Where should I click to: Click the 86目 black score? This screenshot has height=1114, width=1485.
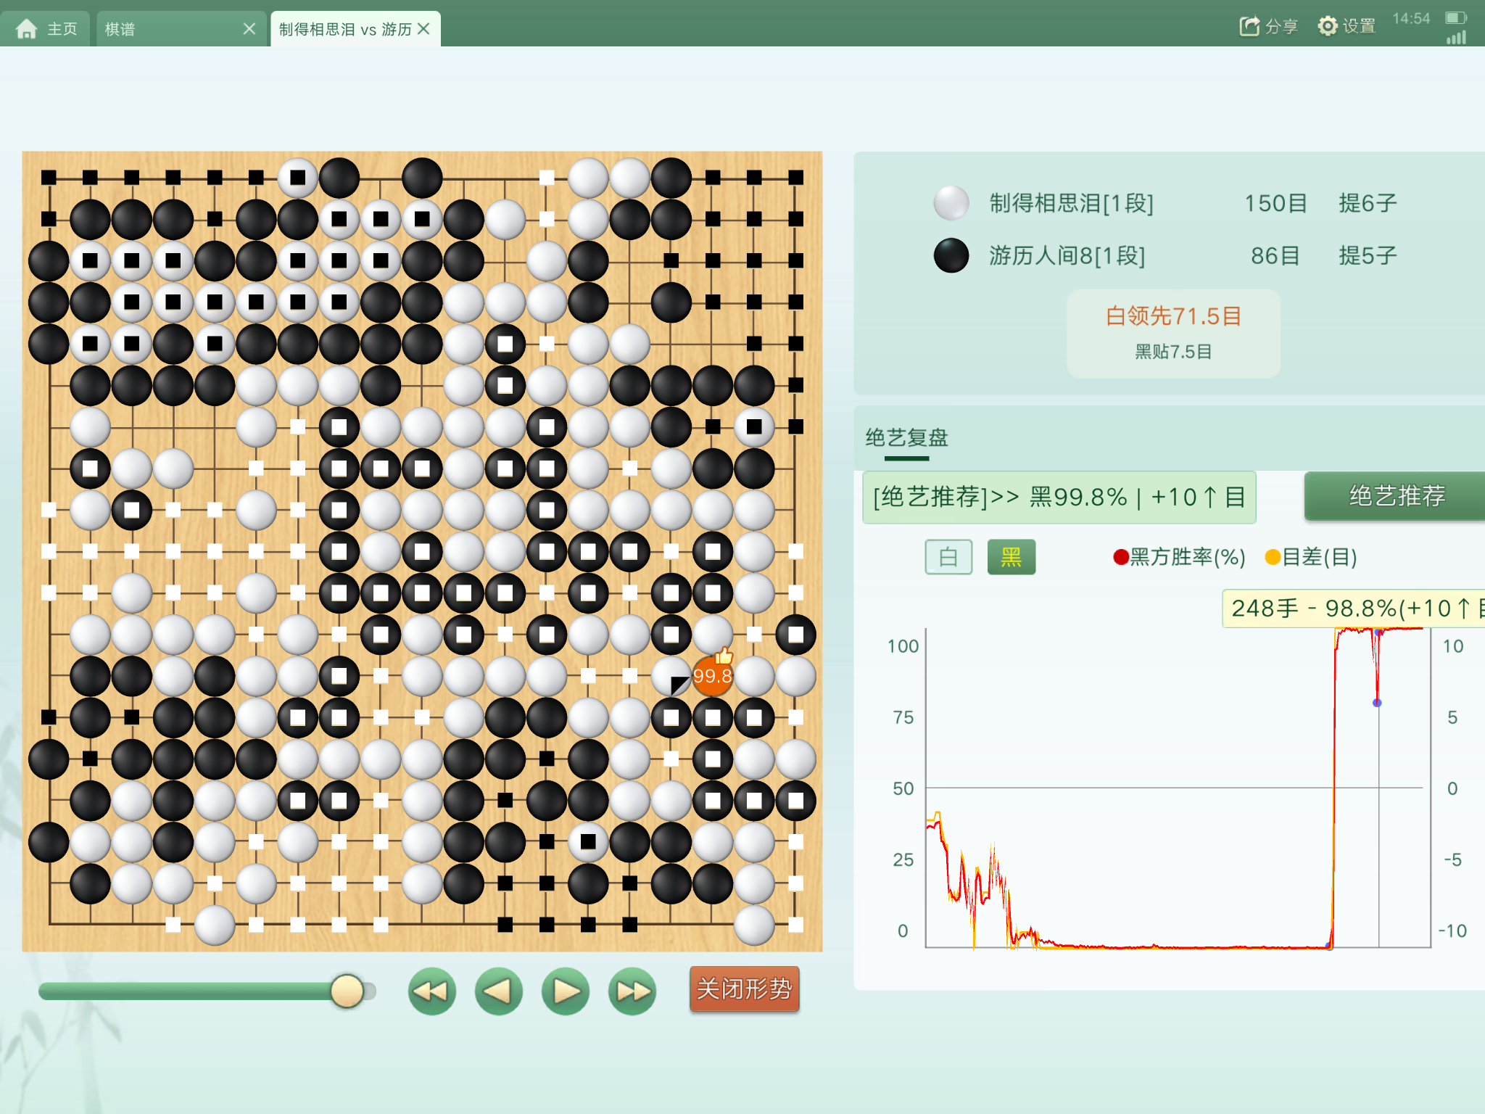(1275, 255)
